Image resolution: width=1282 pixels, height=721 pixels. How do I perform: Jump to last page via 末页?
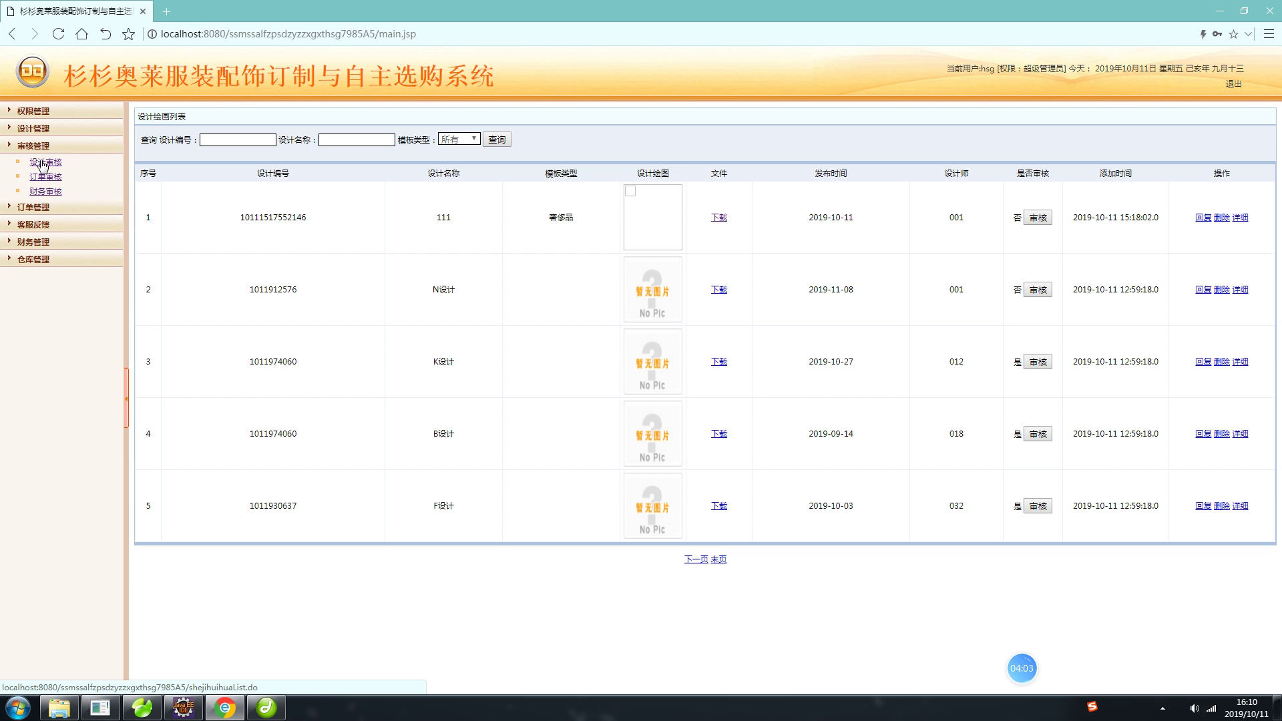tap(718, 559)
